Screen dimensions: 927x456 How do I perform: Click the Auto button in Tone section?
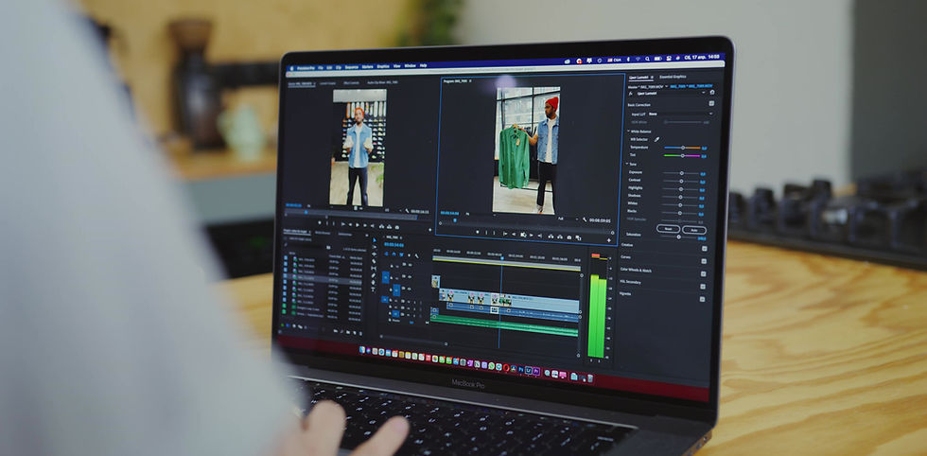coord(694,230)
